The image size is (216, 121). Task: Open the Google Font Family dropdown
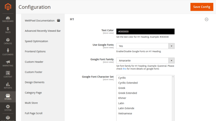[x=145, y=60]
